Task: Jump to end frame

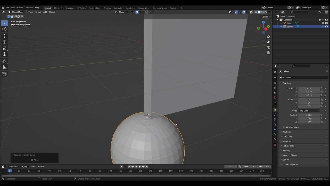Action: click(x=147, y=167)
